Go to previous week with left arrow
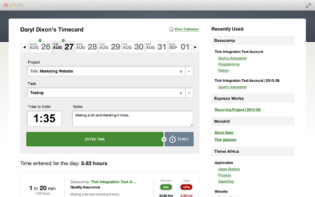Image resolution: width=315 pixels, height=197 pixels. click(x=24, y=47)
